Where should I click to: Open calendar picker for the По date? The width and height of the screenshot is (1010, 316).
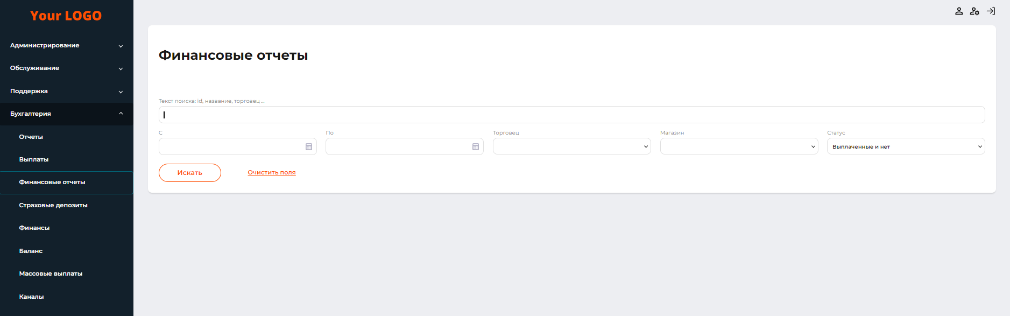[476, 147]
